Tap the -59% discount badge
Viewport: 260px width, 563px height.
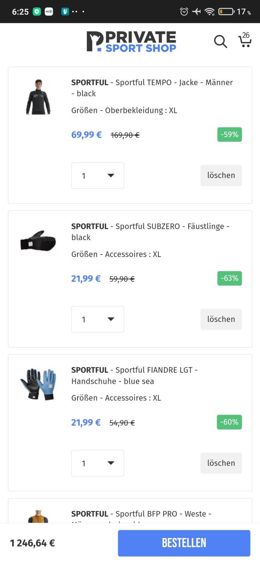[x=229, y=134]
